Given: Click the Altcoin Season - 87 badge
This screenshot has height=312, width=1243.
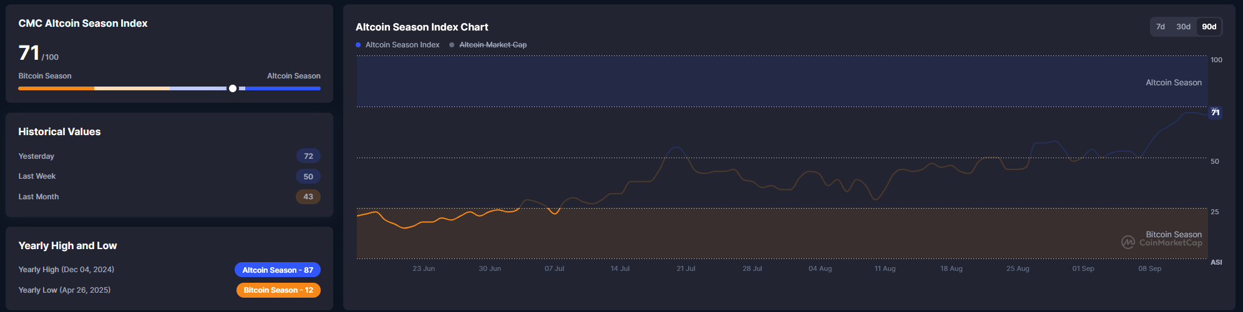Looking at the screenshot, I should (278, 270).
